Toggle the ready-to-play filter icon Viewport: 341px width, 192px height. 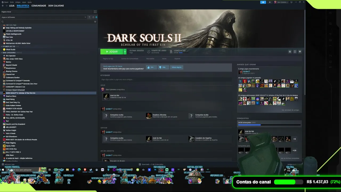(96, 17)
